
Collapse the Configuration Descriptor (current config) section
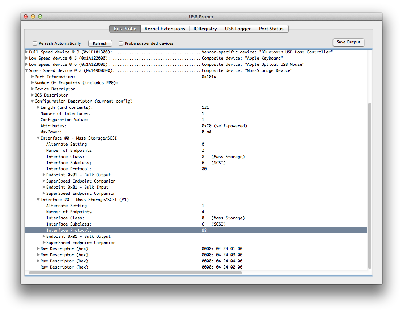tap(32, 101)
